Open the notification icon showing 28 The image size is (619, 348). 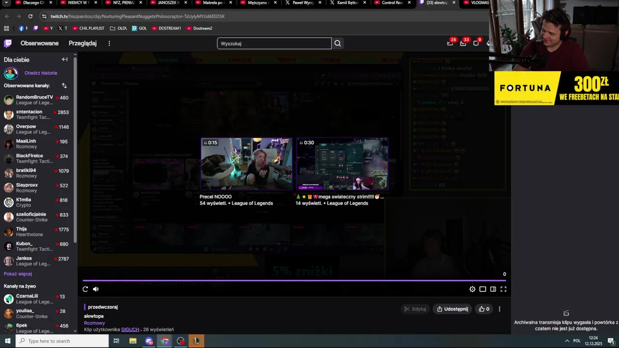[x=450, y=43]
